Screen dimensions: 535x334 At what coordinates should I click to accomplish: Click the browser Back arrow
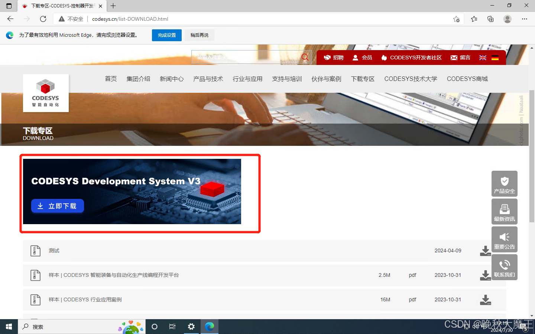pyautogui.click(x=10, y=19)
